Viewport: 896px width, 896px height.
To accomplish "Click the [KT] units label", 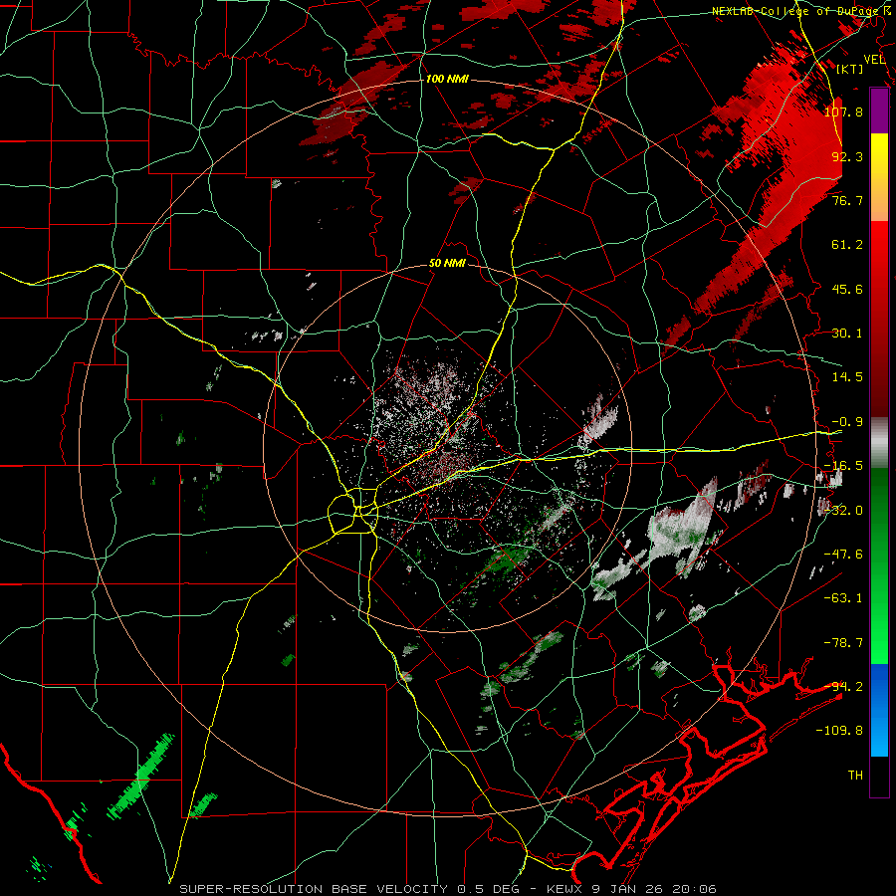I will point(850,69).
